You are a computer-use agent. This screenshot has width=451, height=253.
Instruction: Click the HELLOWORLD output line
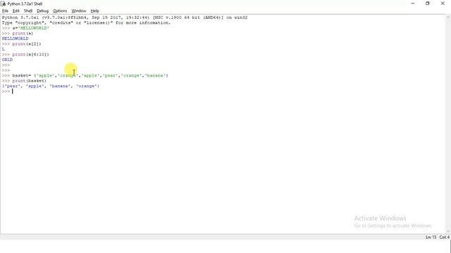click(x=16, y=39)
